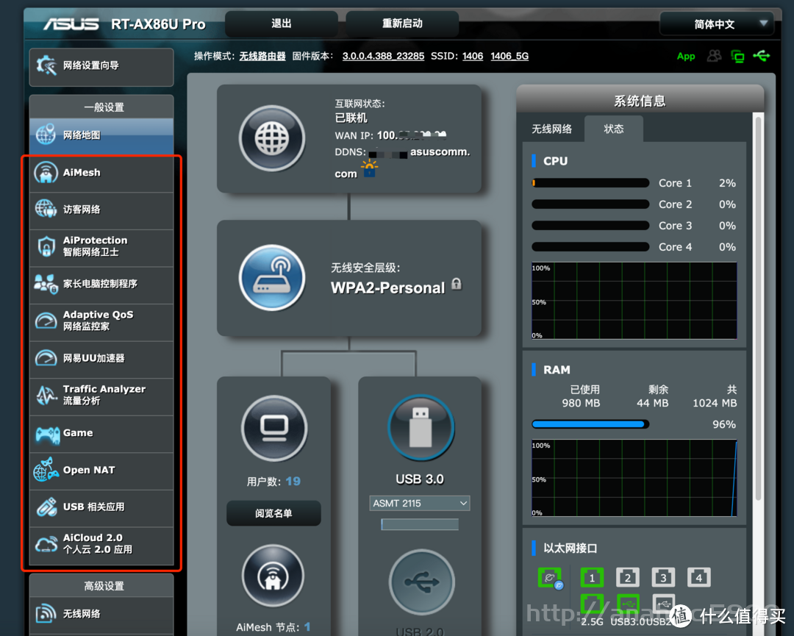Click LAN port 1 icon
The width and height of the screenshot is (794, 636).
(x=591, y=577)
